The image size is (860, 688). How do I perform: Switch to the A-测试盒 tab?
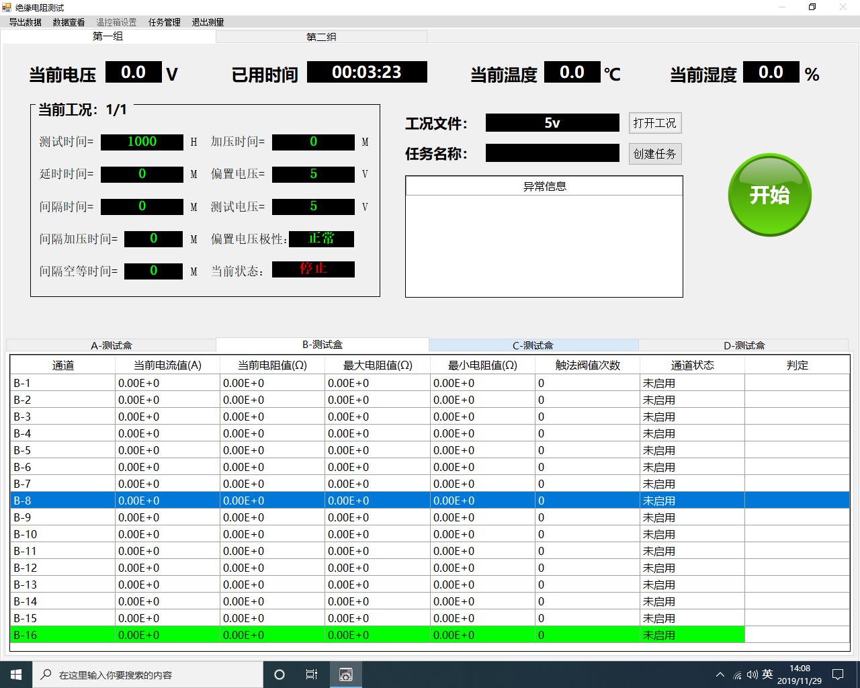pos(112,345)
